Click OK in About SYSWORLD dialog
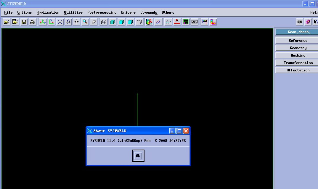The width and height of the screenshot is (318, 189). click(138, 156)
